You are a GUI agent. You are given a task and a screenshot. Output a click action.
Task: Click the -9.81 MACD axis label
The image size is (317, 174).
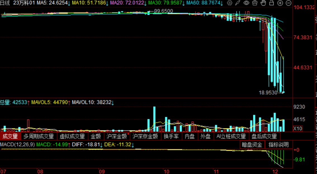point(299,160)
